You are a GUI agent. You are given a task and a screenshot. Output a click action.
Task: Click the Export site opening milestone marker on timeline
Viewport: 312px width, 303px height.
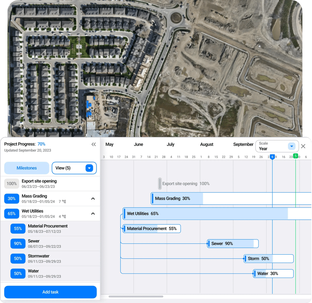[160, 183]
